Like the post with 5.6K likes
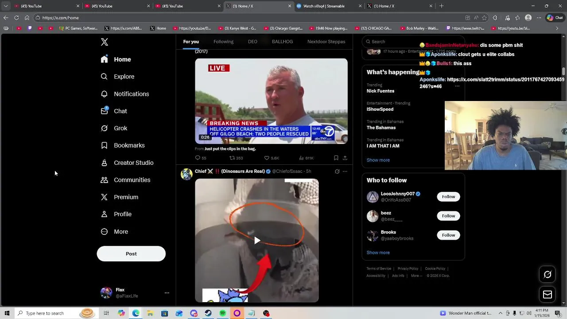 coord(272,158)
